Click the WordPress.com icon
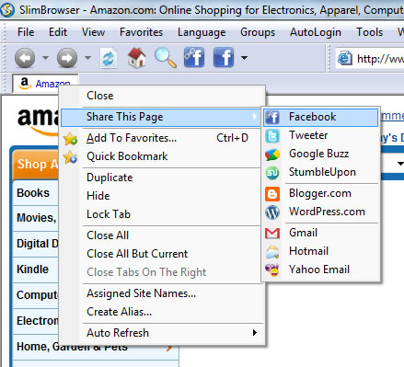The image size is (404, 367). (272, 212)
